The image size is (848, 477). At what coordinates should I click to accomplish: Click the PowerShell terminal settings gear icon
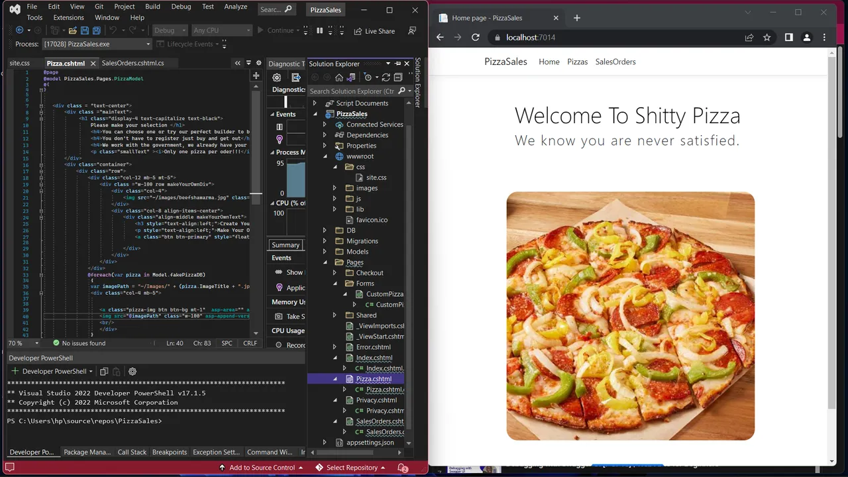tap(132, 372)
